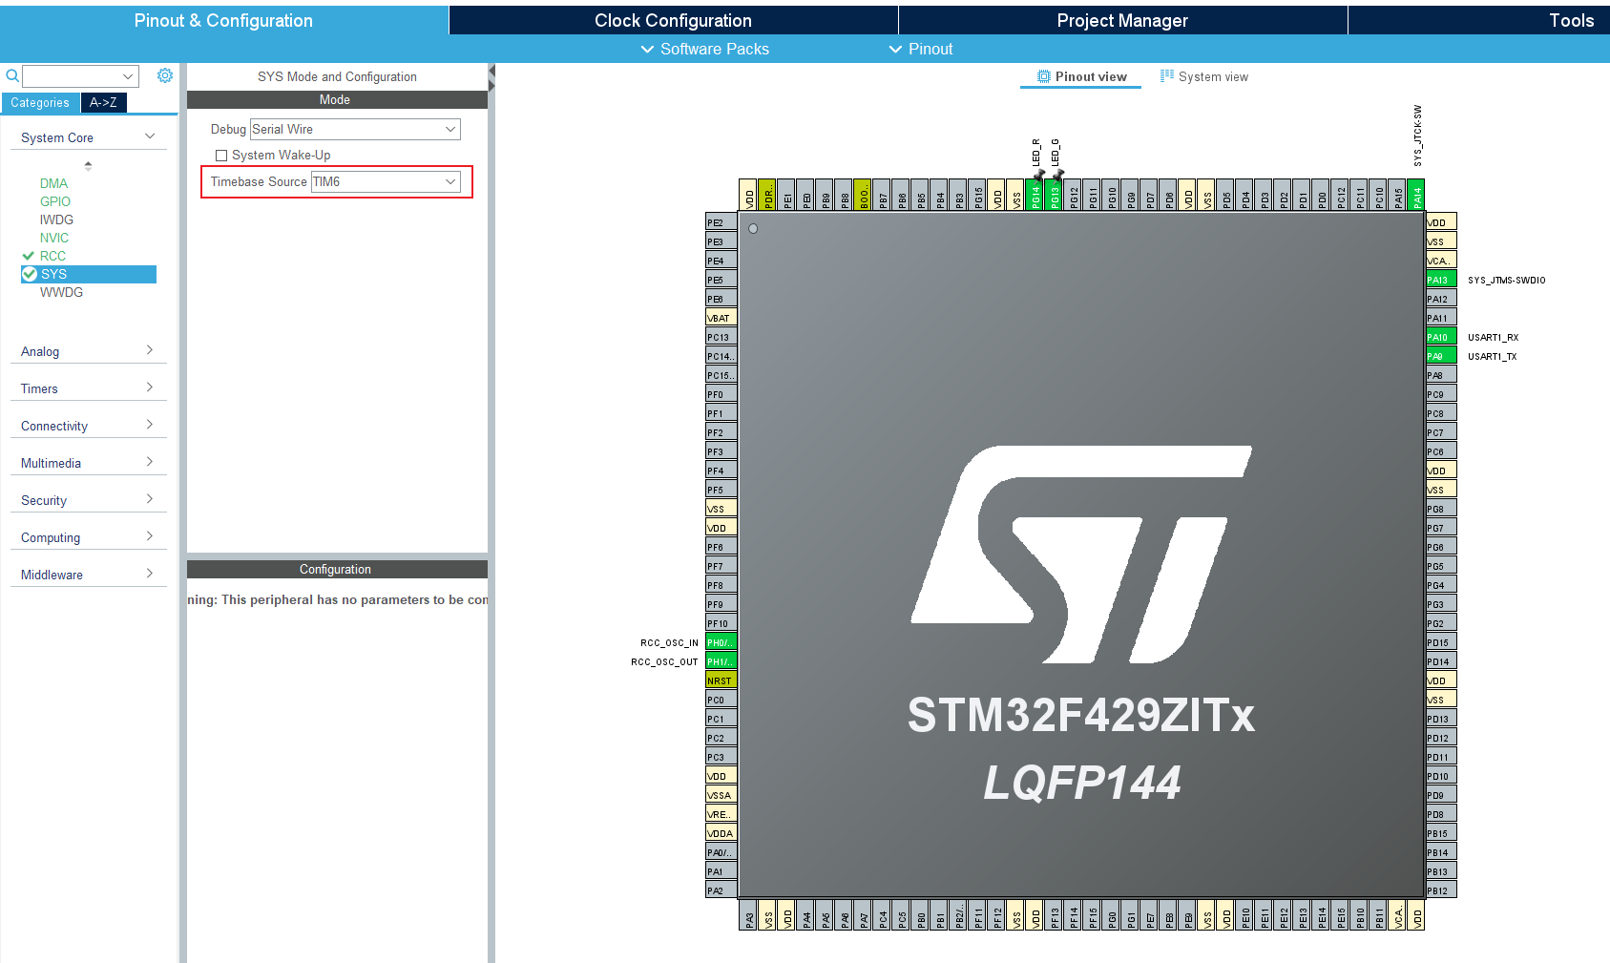
Task: Switch to Categories tab
Action: (40, 103)
